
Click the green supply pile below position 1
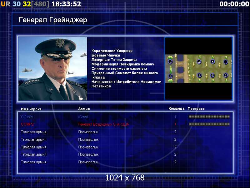tap(170, 81)
